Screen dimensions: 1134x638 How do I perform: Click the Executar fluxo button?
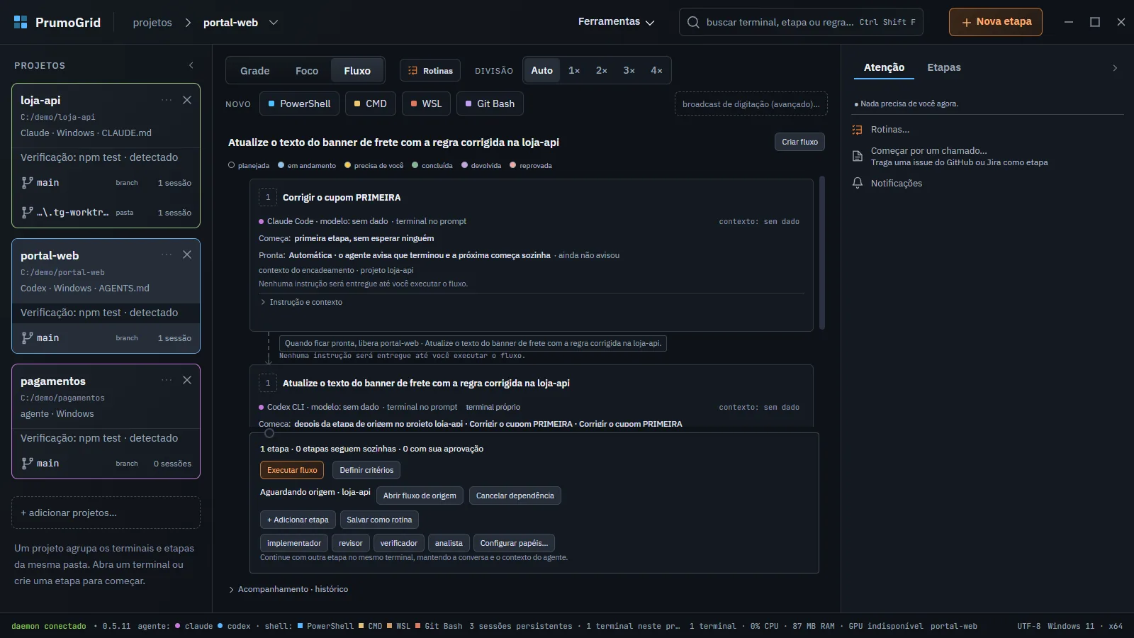tap(292, 470)
